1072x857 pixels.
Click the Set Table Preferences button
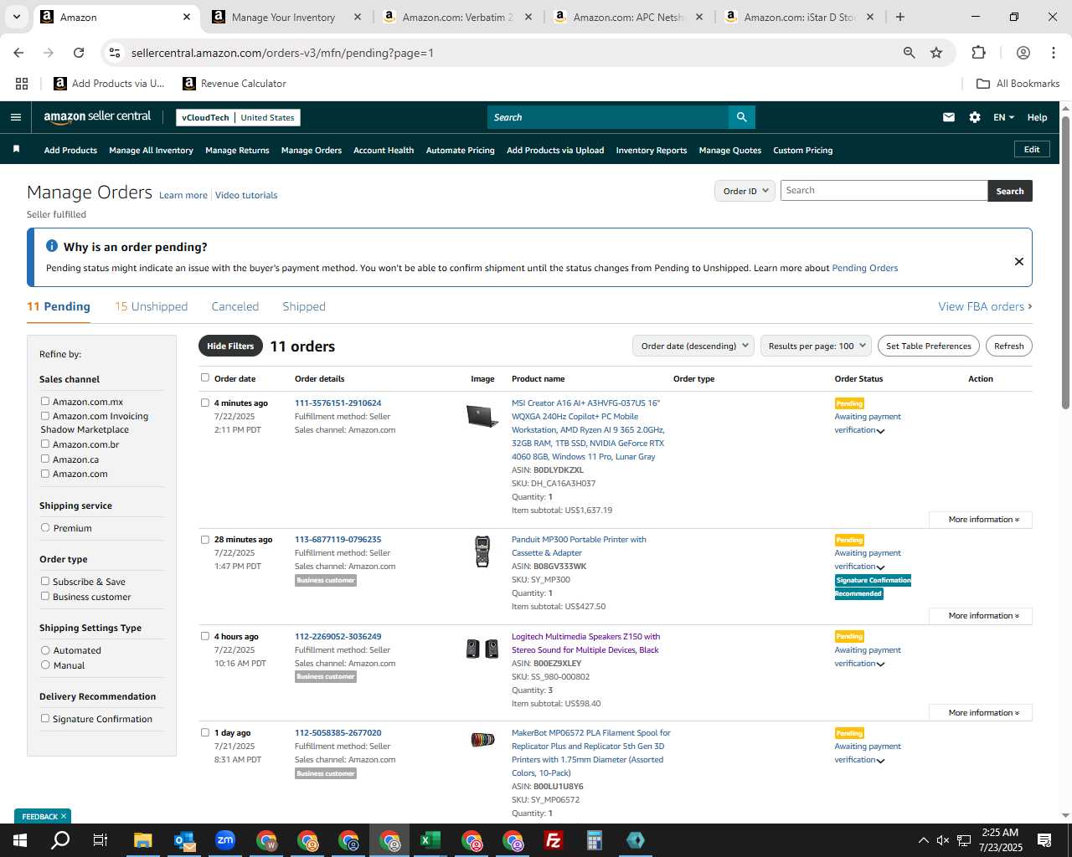pyautogui.click(x=929, y=346)
